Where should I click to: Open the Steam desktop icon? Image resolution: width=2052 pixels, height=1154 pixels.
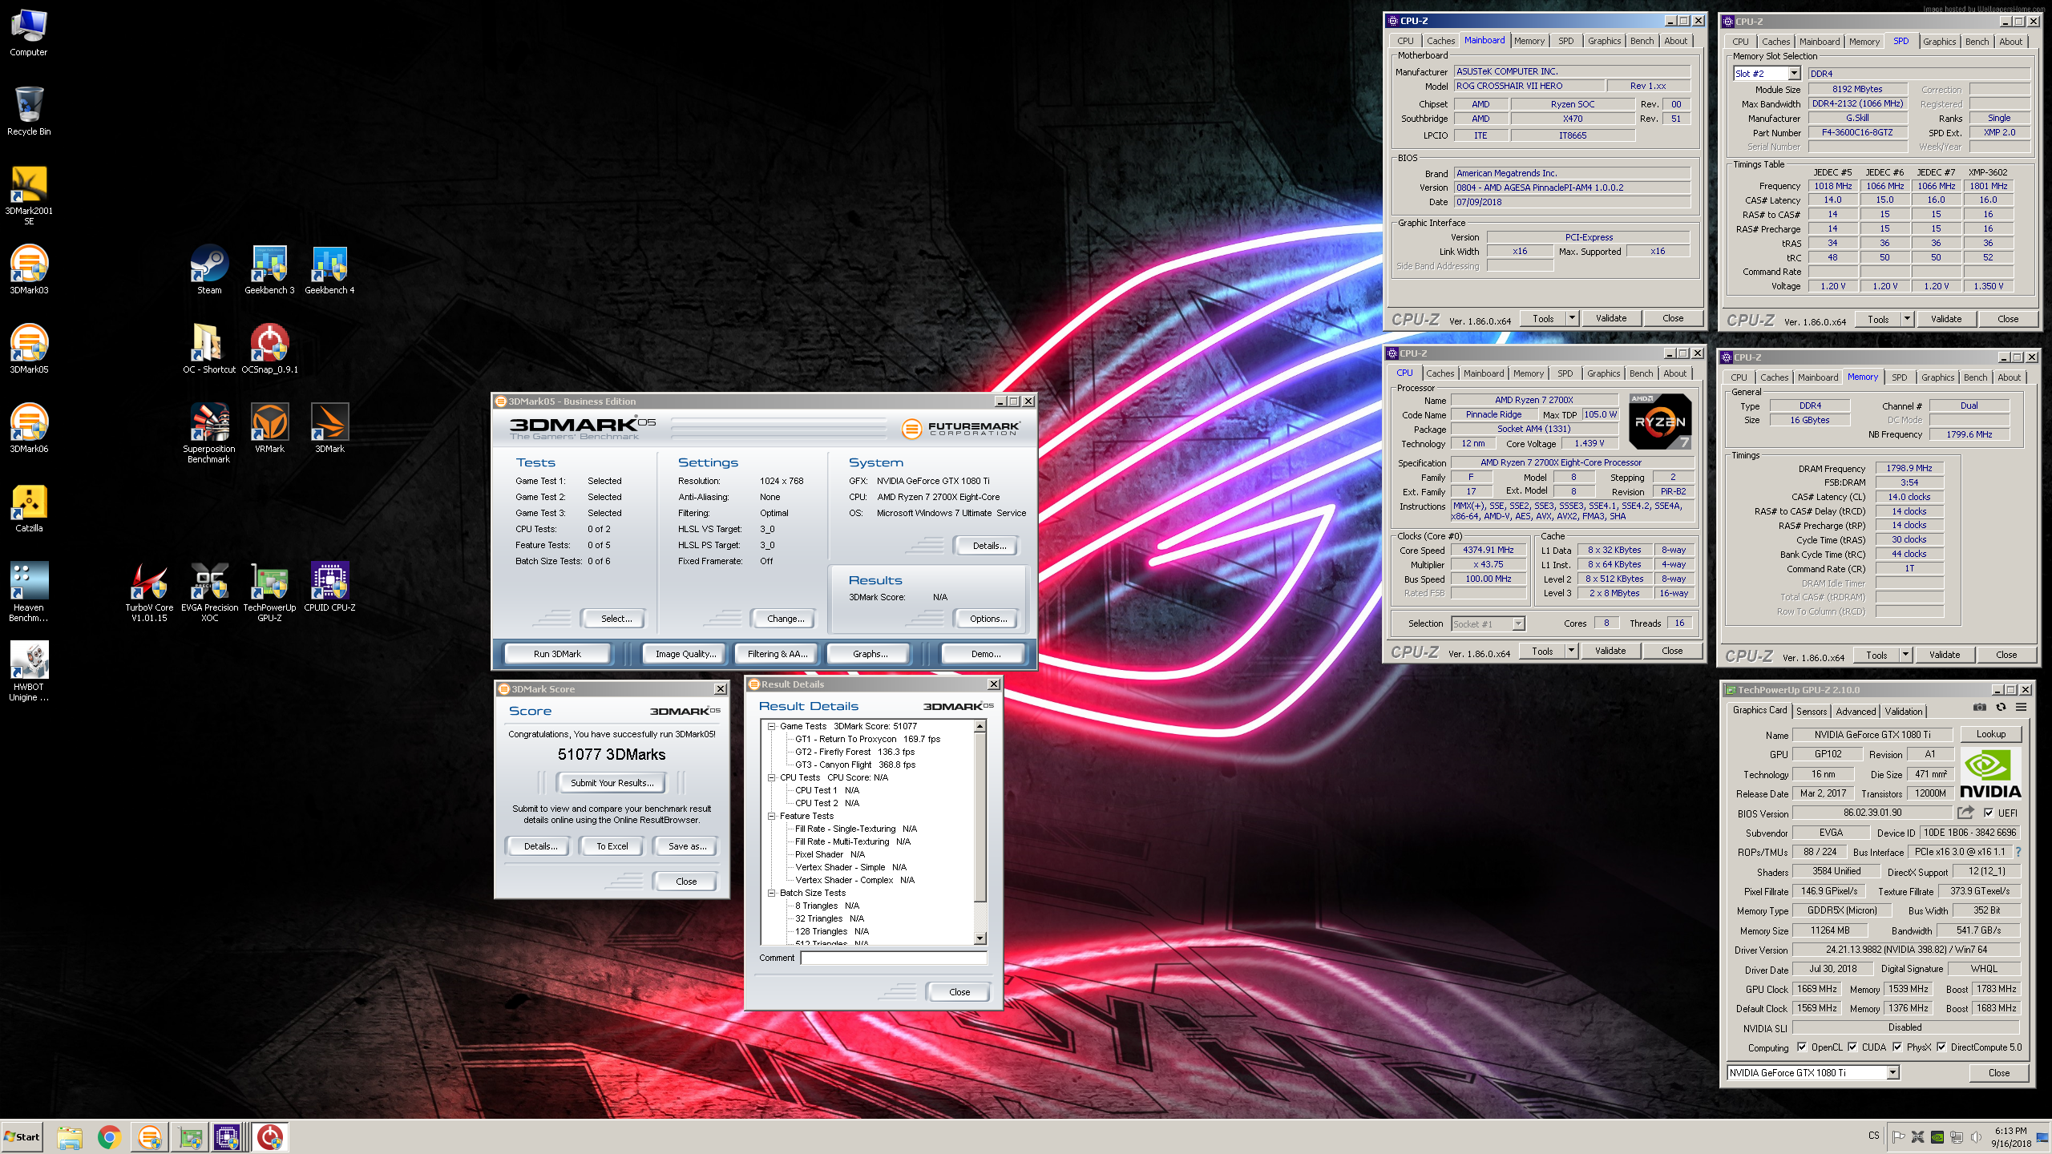click(209, 270)
